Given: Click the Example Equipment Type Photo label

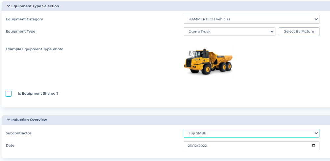Looking at the screenshot, I should tap(35, 49).
